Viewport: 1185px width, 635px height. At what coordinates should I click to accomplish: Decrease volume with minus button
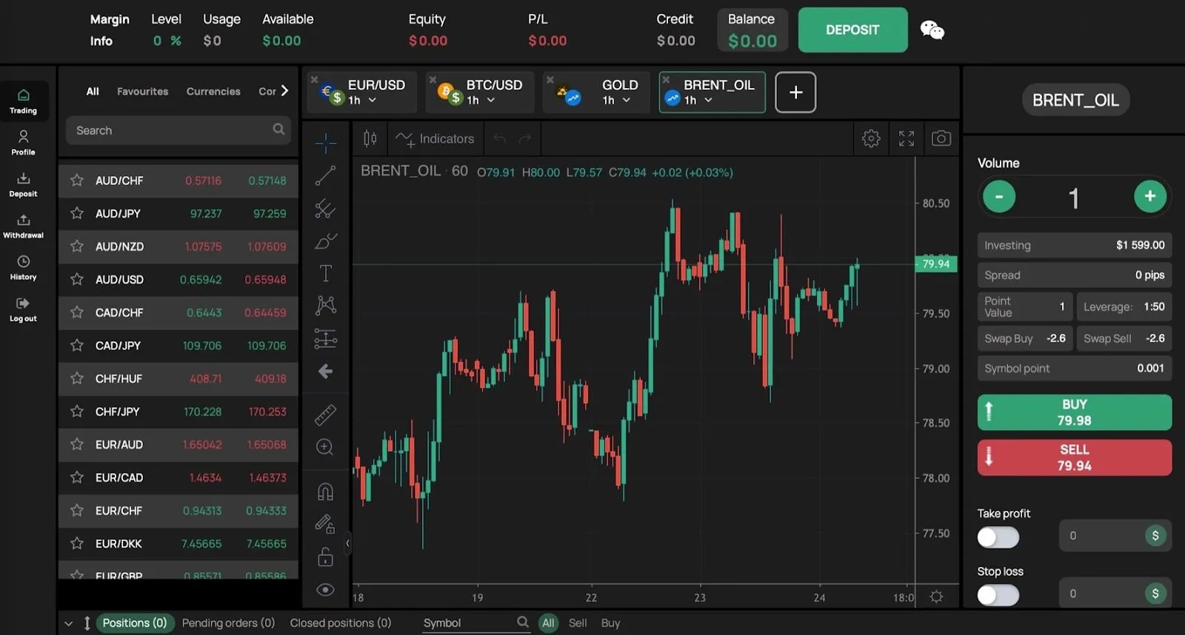pyautogui.click(x=998, y=196)
